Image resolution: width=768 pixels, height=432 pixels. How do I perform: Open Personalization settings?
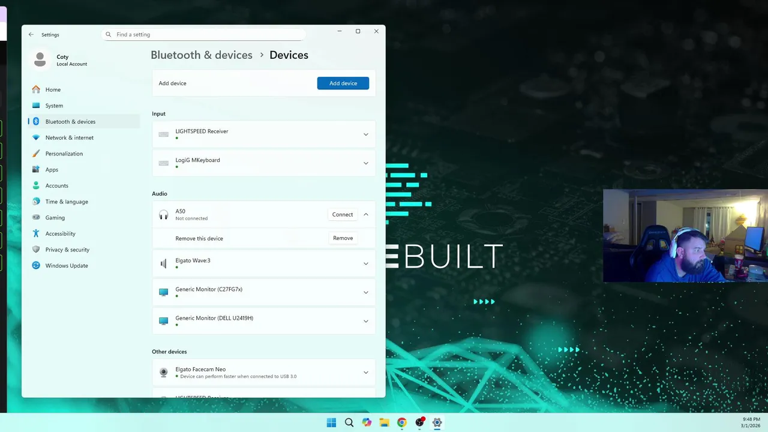pyautogui.click(x=84, y=154)
